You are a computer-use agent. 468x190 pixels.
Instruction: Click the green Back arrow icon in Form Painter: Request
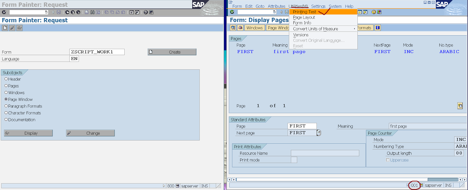tap(67, 12)
